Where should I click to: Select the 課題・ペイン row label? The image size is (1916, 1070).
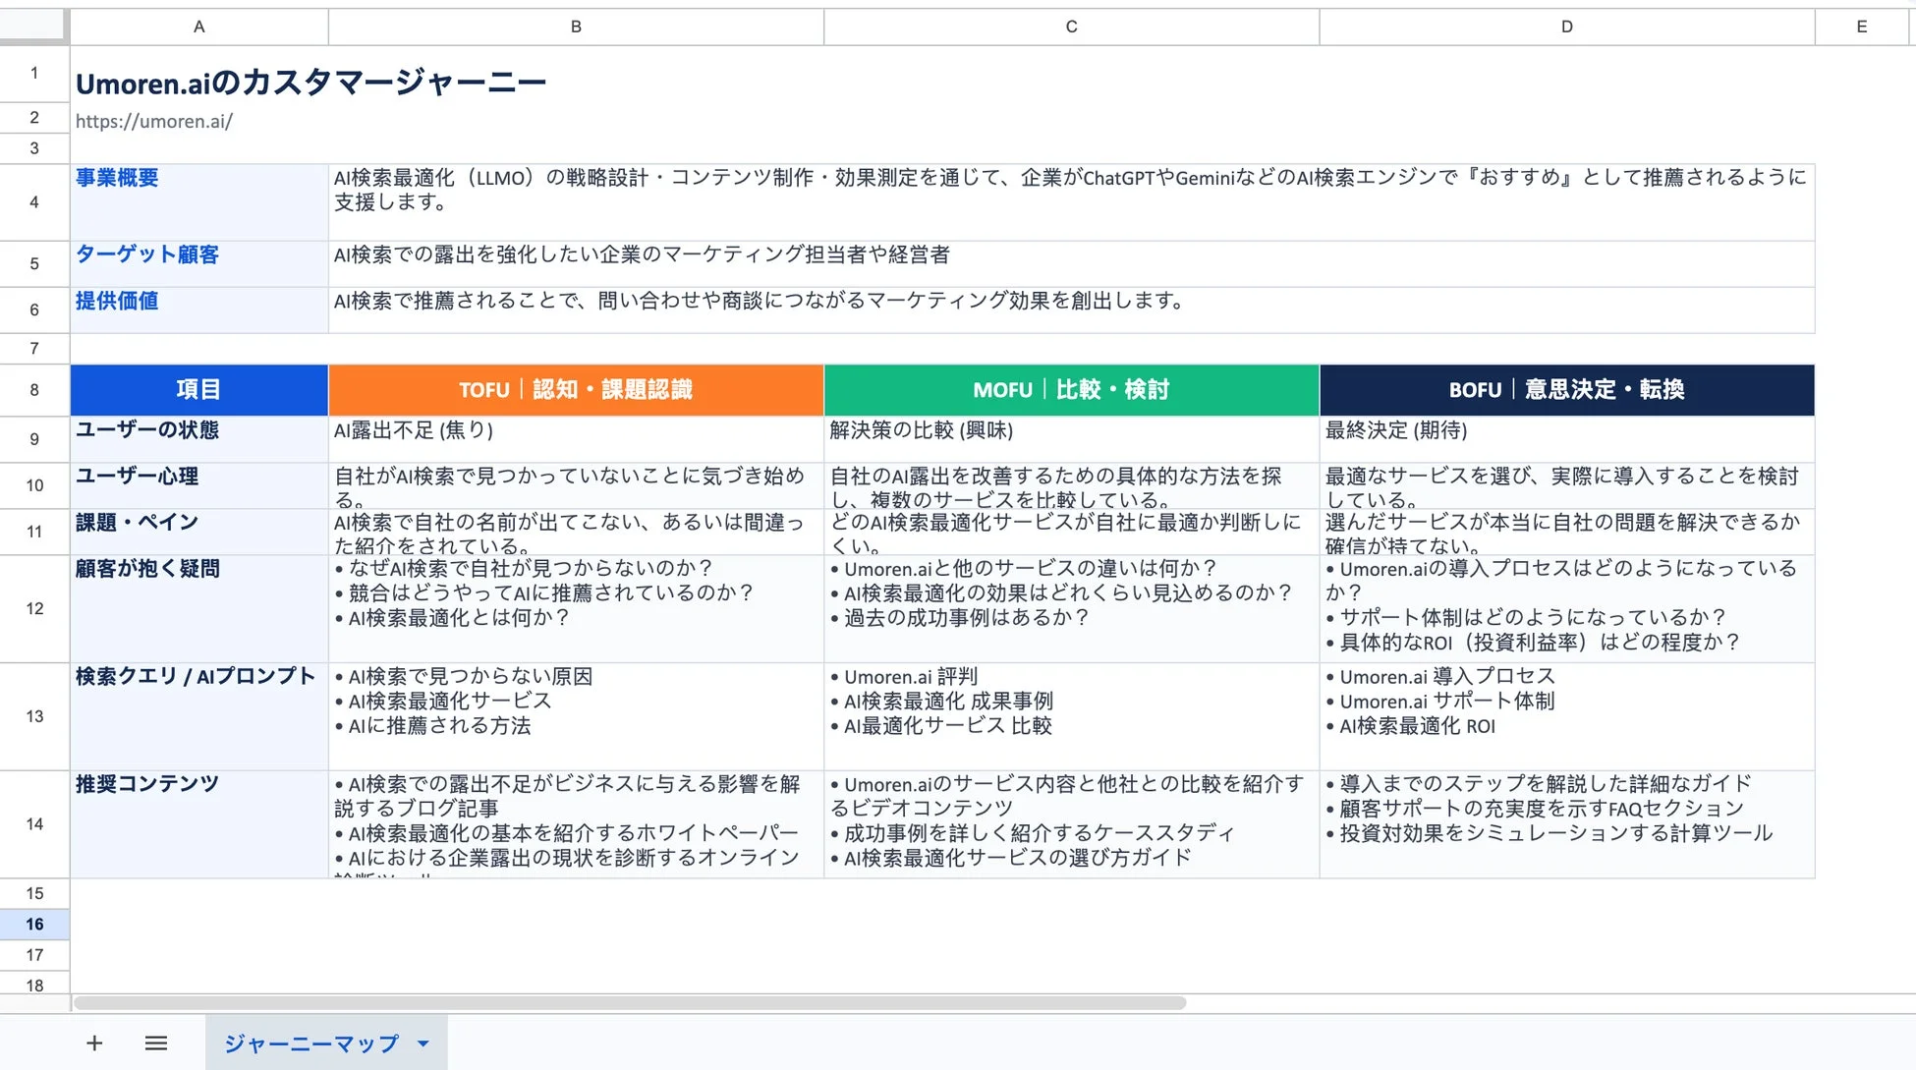[x=199, y=532]
